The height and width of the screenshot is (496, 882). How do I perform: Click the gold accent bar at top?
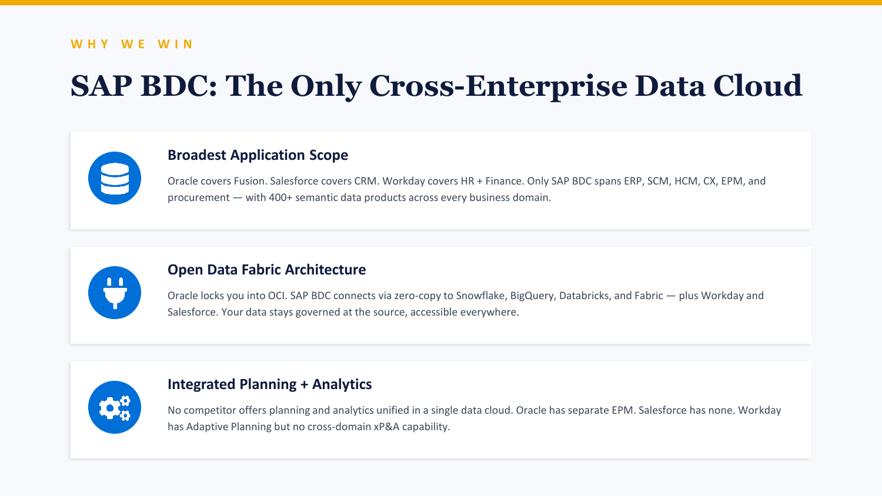[441, 2]
